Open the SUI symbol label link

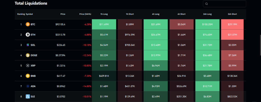tap(33, 96)
